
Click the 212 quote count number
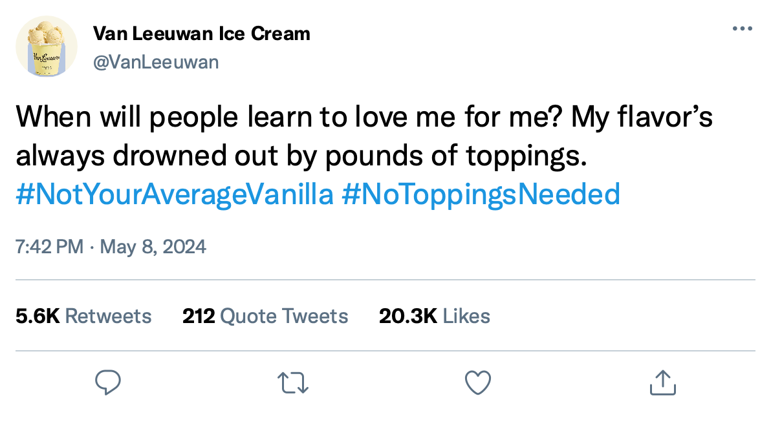[x=199, y=316]
